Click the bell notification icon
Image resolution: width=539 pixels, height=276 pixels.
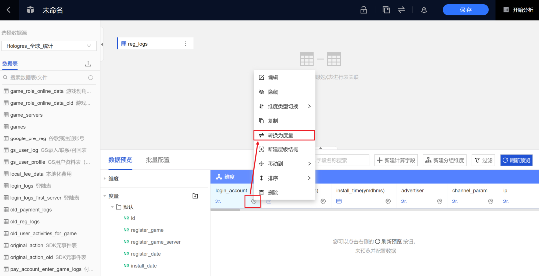point(424,10)
